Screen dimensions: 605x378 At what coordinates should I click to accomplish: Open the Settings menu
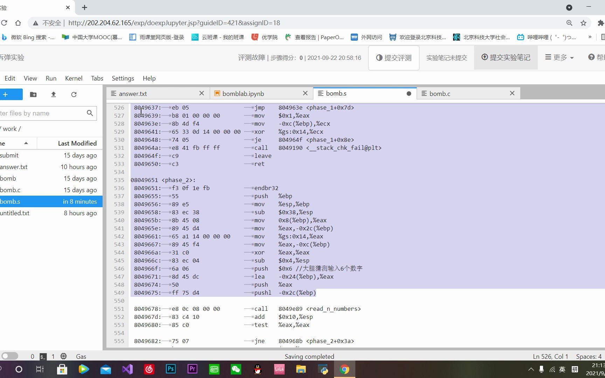point(123,78)
